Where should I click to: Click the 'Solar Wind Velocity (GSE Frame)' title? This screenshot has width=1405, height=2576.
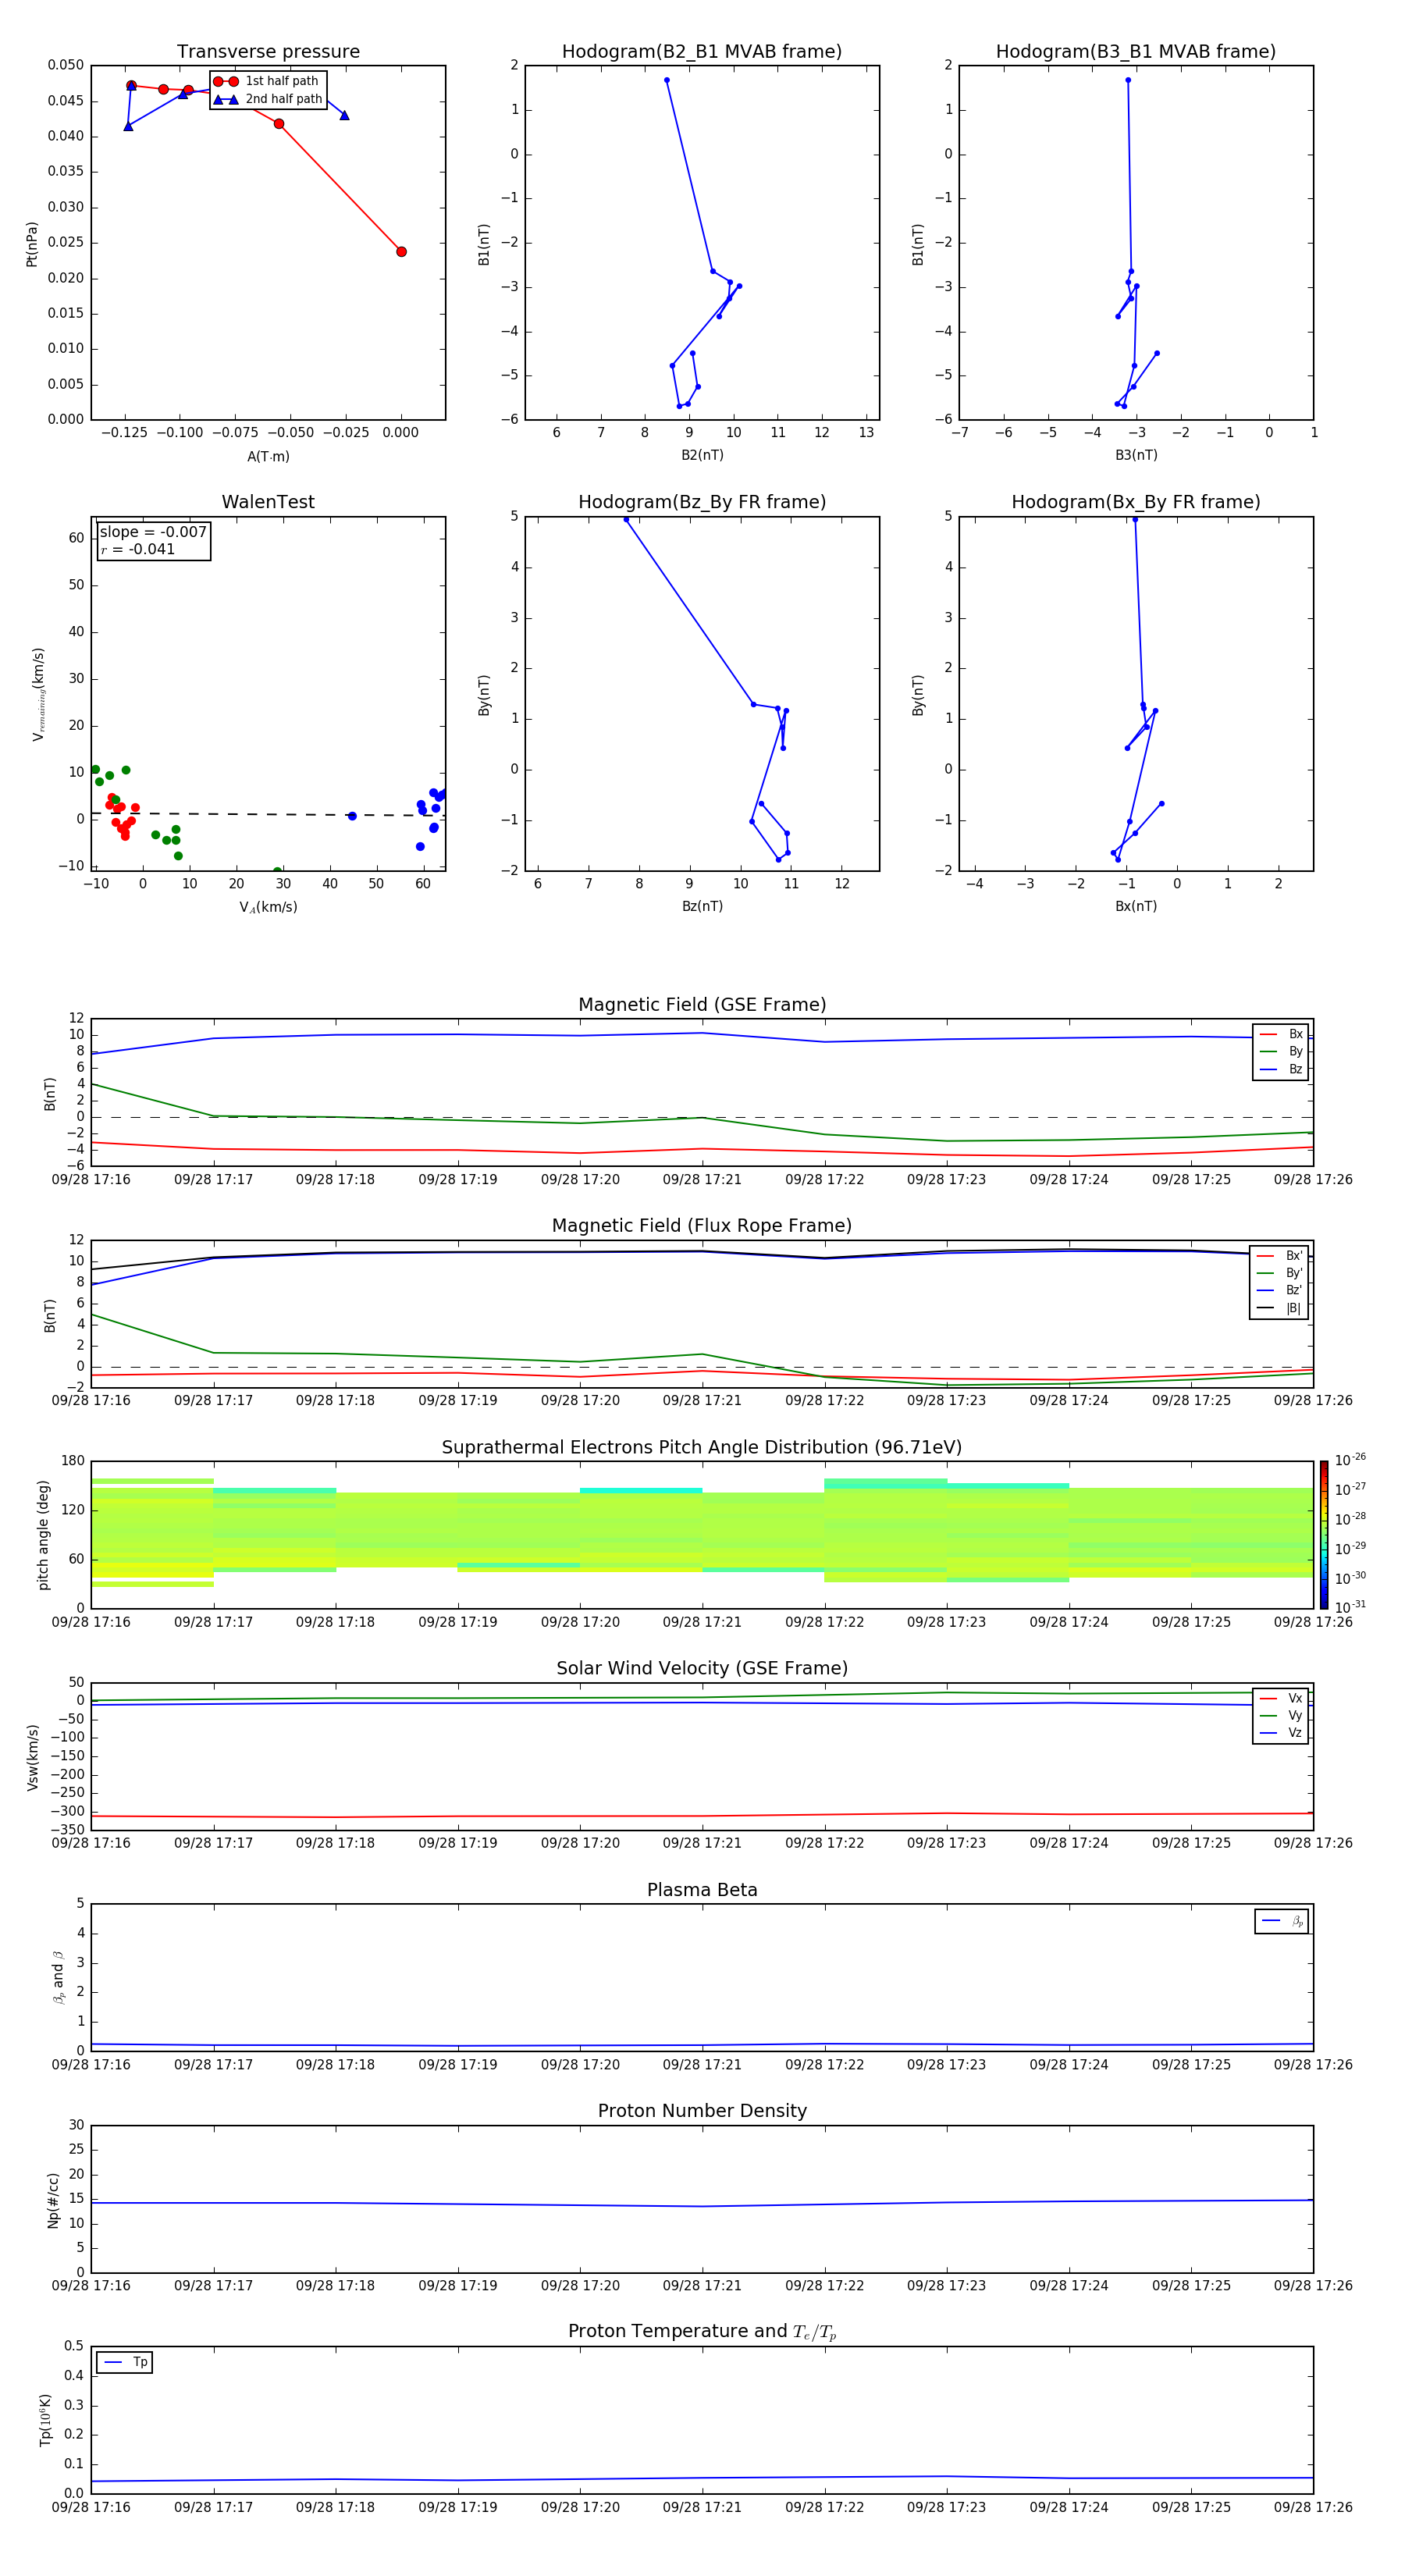click(x=702, y=1668)
